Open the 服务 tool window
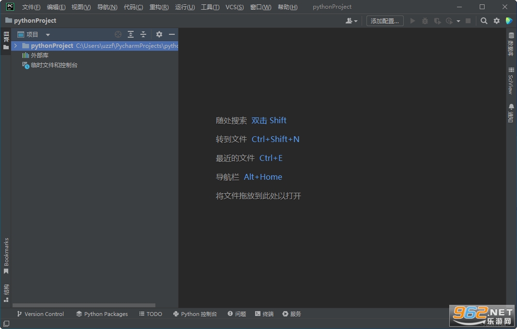 292,314
